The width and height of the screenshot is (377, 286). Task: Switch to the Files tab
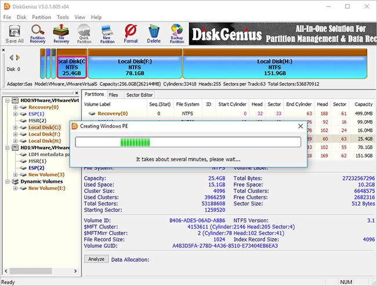point(113,95)
